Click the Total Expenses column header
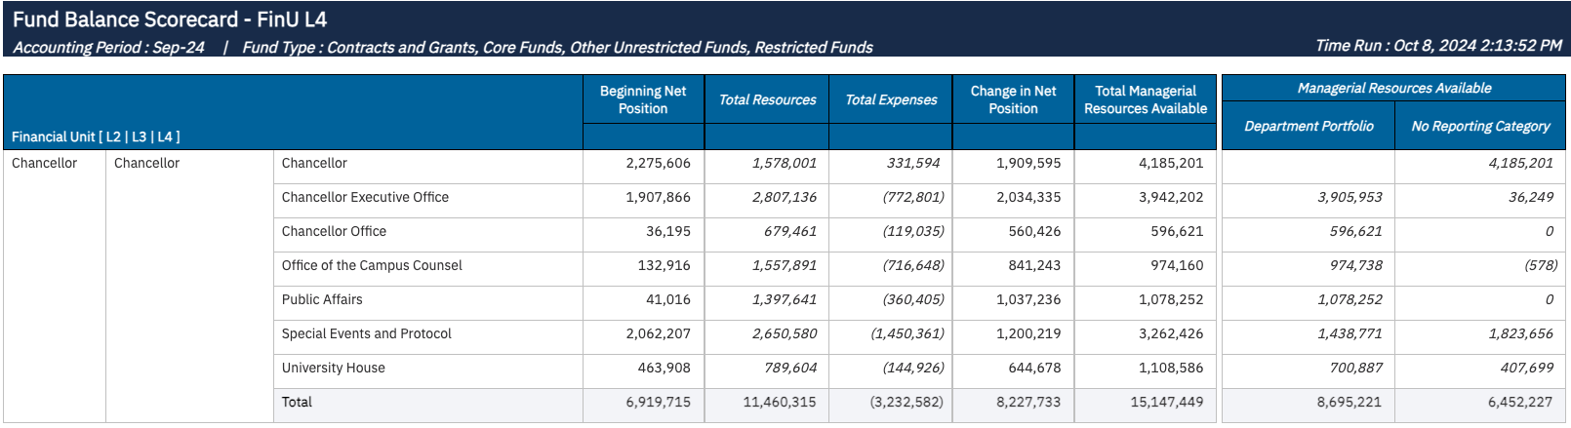This screenshot has height=428, width=1571. (x=891, y=99)
